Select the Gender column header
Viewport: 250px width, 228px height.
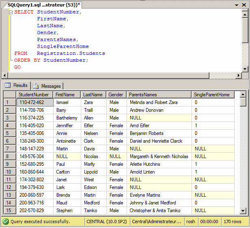[x=116, y=95]
